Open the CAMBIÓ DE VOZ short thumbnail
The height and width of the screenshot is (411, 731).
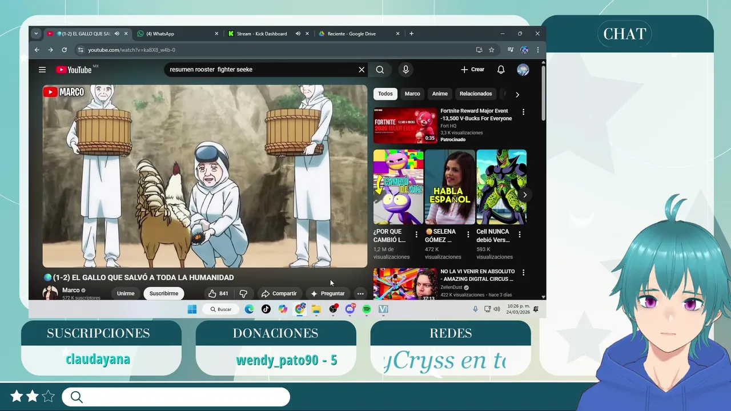coord(398,187)
